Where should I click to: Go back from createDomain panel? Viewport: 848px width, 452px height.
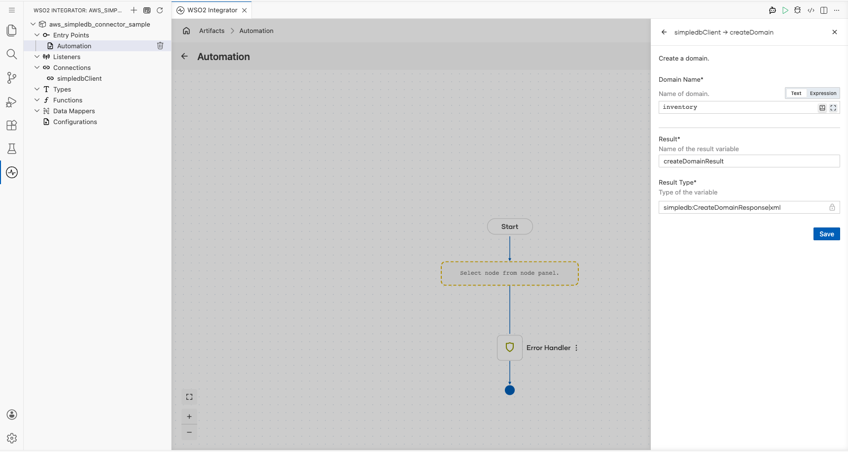(664, 32)
